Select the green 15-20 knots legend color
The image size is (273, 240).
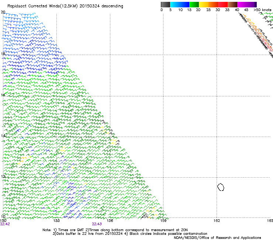click(194, 4)
